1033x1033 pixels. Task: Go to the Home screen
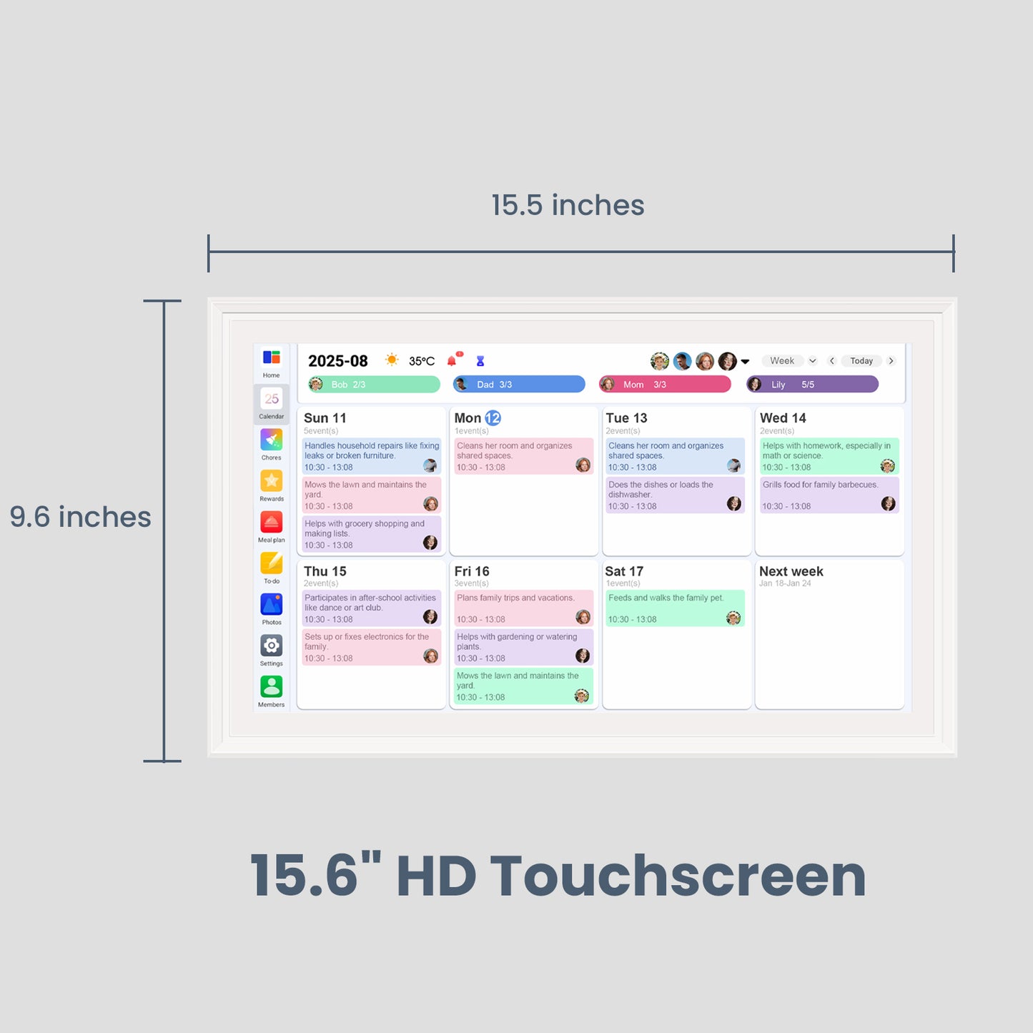pos(272,362)
